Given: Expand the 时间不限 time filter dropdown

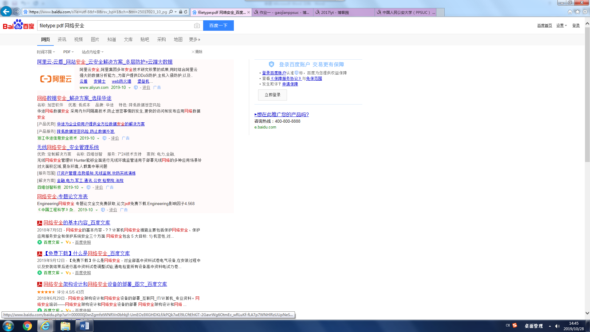Looking at the screenshot, I should pos(46,52).
